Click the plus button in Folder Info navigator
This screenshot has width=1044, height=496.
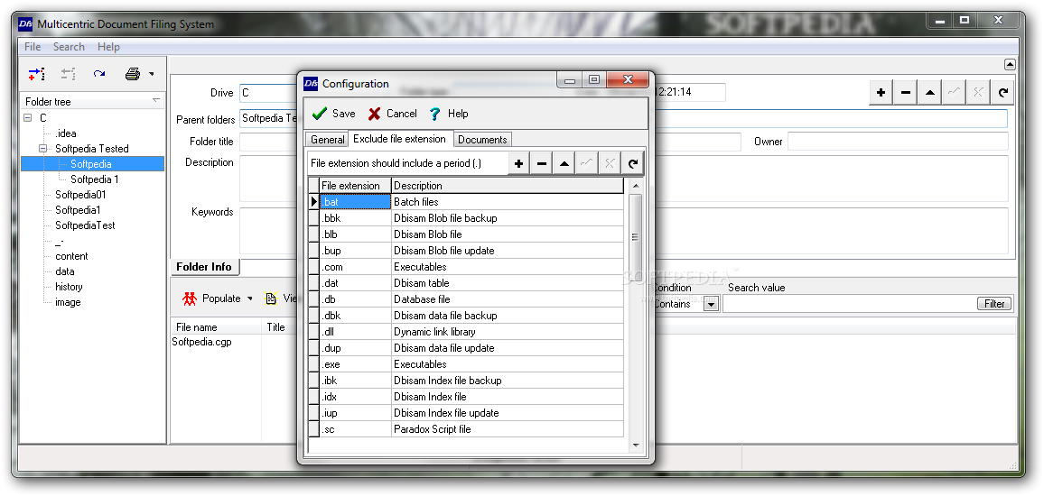[x=881, y=92]
